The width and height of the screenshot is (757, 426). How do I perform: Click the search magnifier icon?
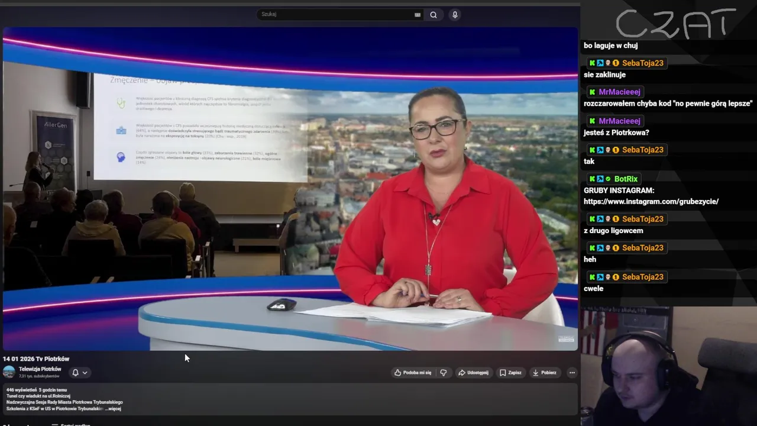(434, 15)
